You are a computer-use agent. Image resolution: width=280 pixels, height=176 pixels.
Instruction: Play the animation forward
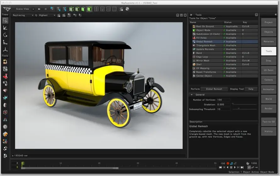pos(235,167)
